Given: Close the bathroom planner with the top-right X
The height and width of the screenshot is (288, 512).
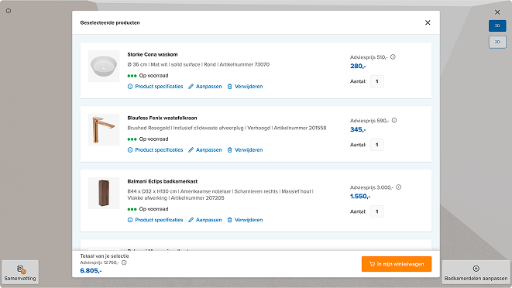Looking at the screenshot, I should coord(497,12).
